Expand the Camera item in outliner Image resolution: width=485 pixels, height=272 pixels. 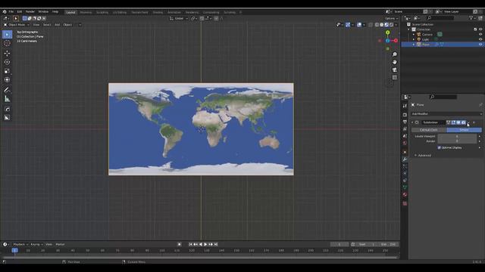pyautogui.click(x=414, y=35)
